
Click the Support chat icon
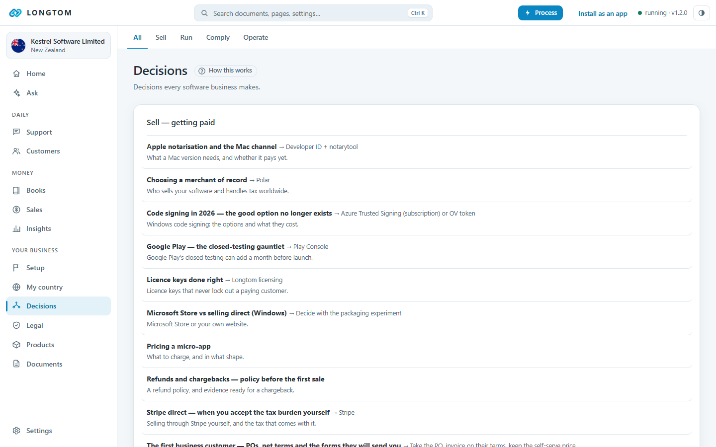[x=16, y=132]
